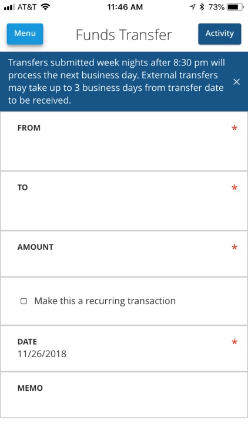Tap the cellular signal bars icon
The image size is (248, 442).
point(9,7)
